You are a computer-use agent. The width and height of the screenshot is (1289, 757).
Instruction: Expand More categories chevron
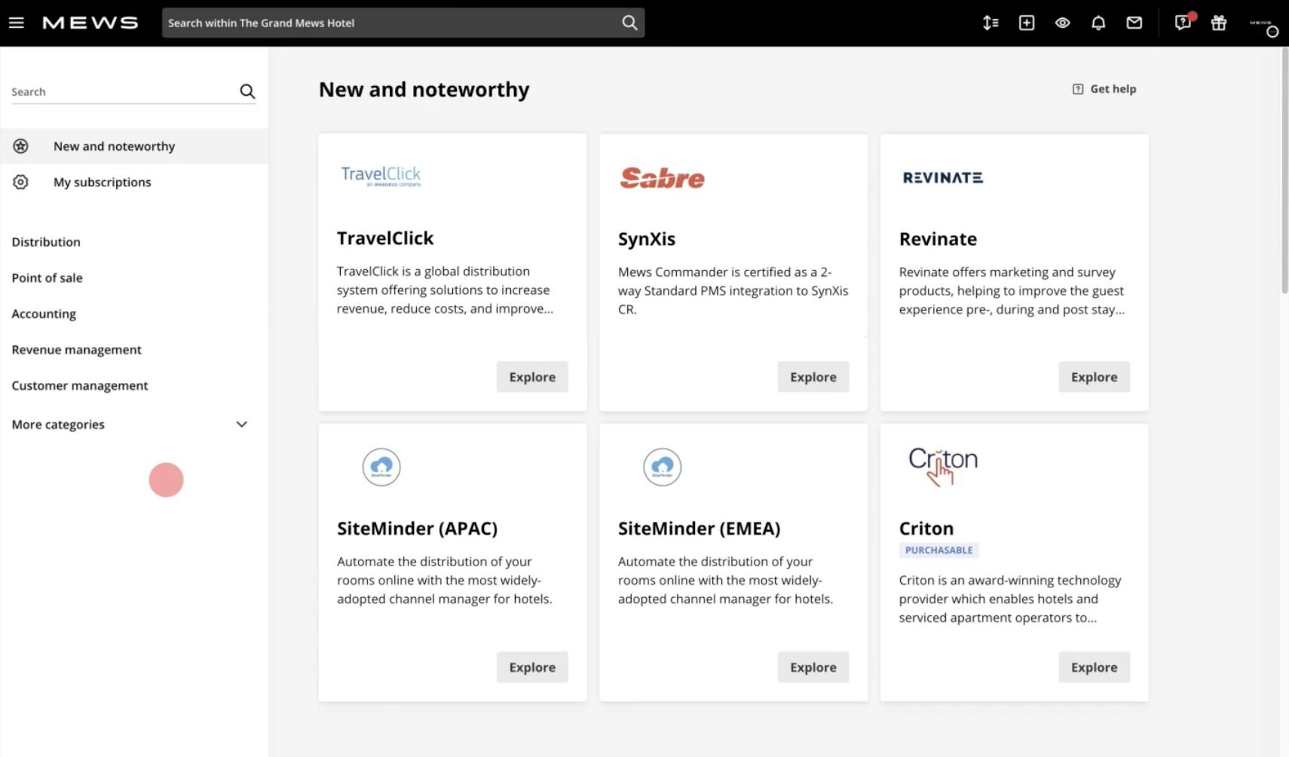coord(241,424)
